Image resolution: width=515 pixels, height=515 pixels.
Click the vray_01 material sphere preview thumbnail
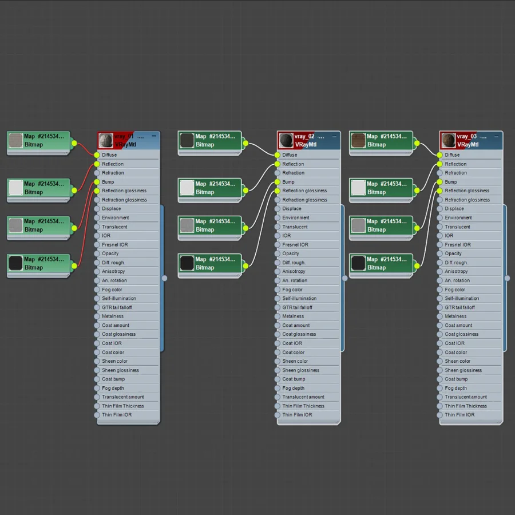pos(106,140)
